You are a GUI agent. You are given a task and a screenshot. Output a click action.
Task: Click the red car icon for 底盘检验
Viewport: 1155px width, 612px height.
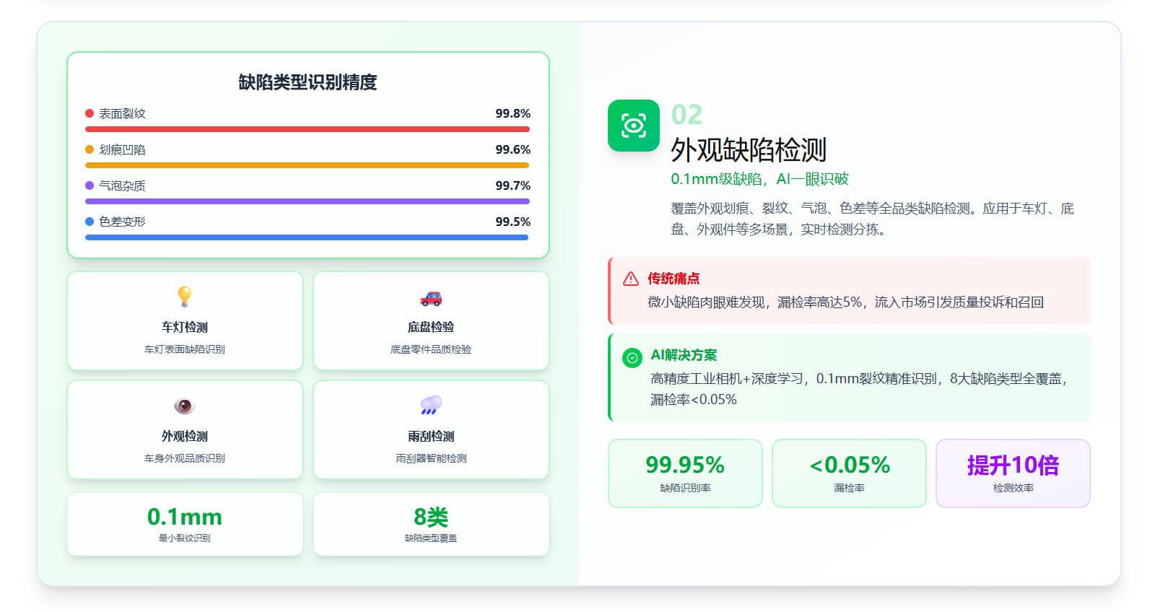coord(431,298)
